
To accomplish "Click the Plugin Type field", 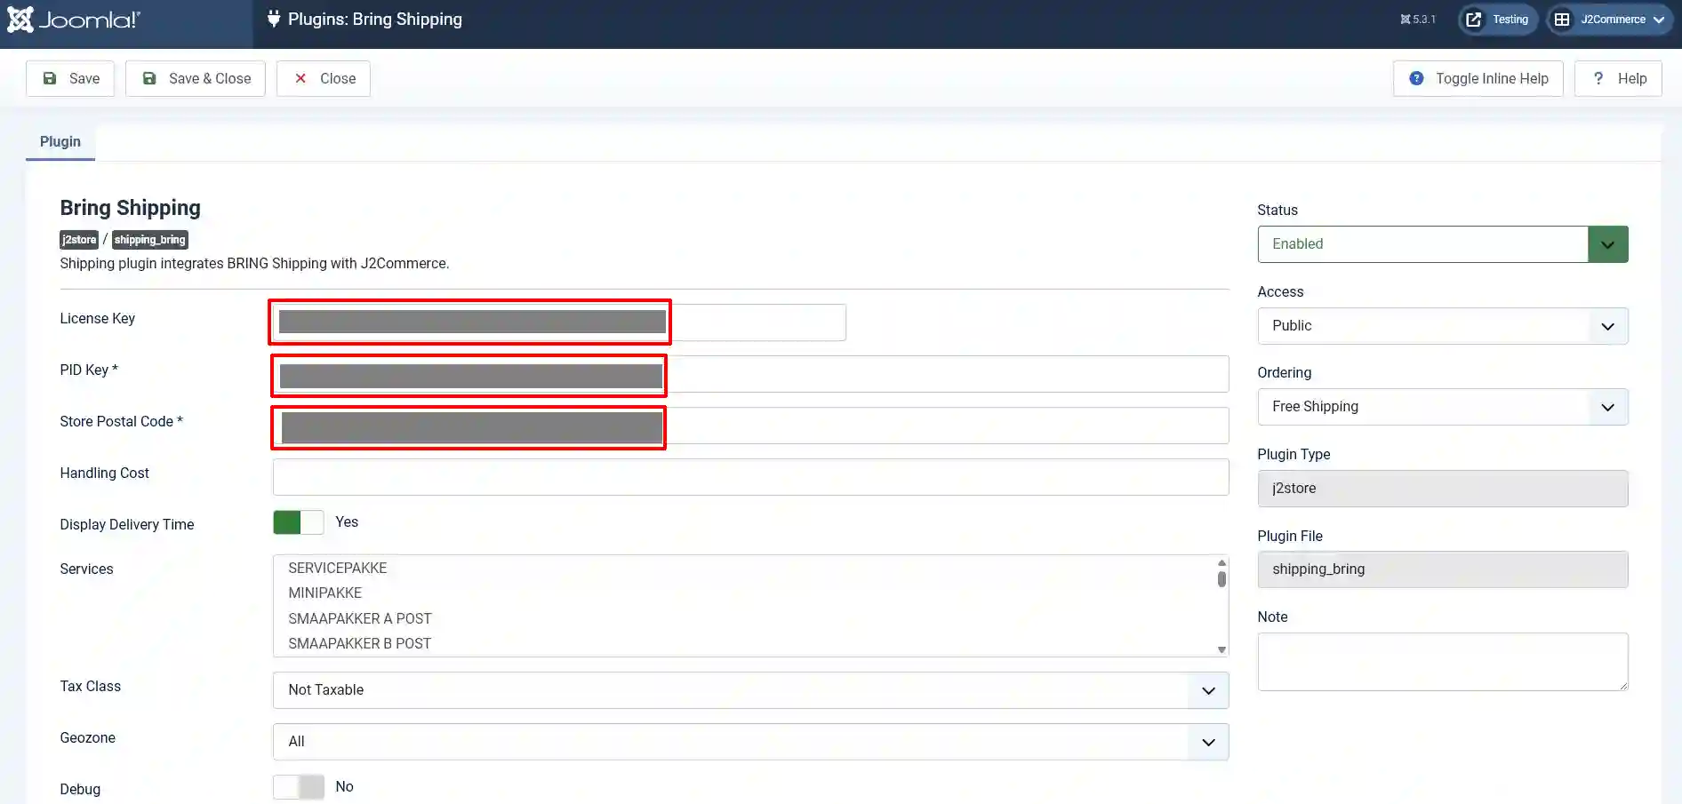I will point(1443,489).
